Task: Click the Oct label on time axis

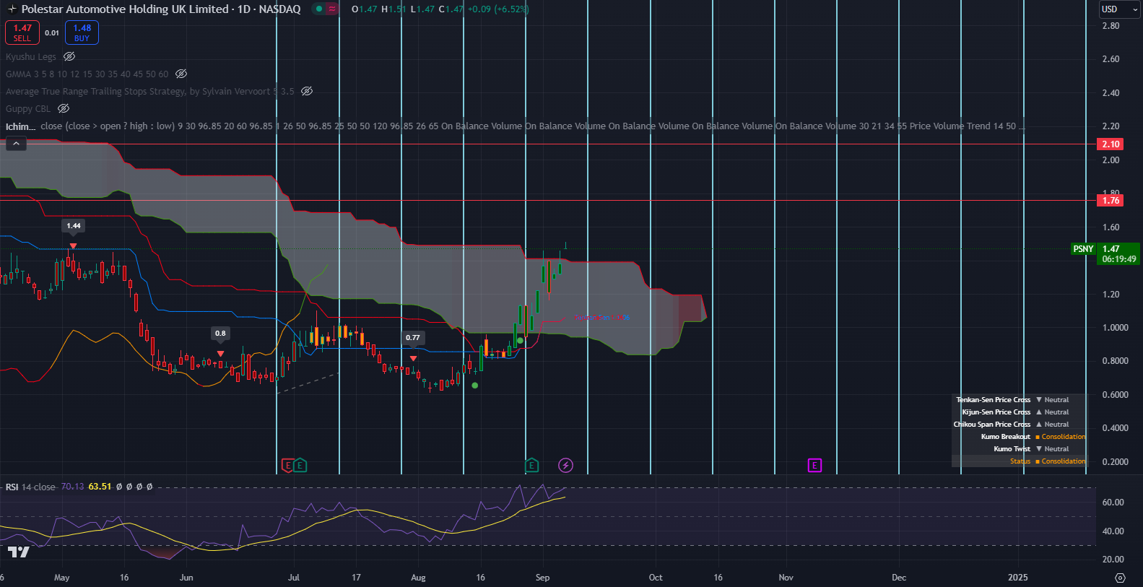Action: coord(656,578)
